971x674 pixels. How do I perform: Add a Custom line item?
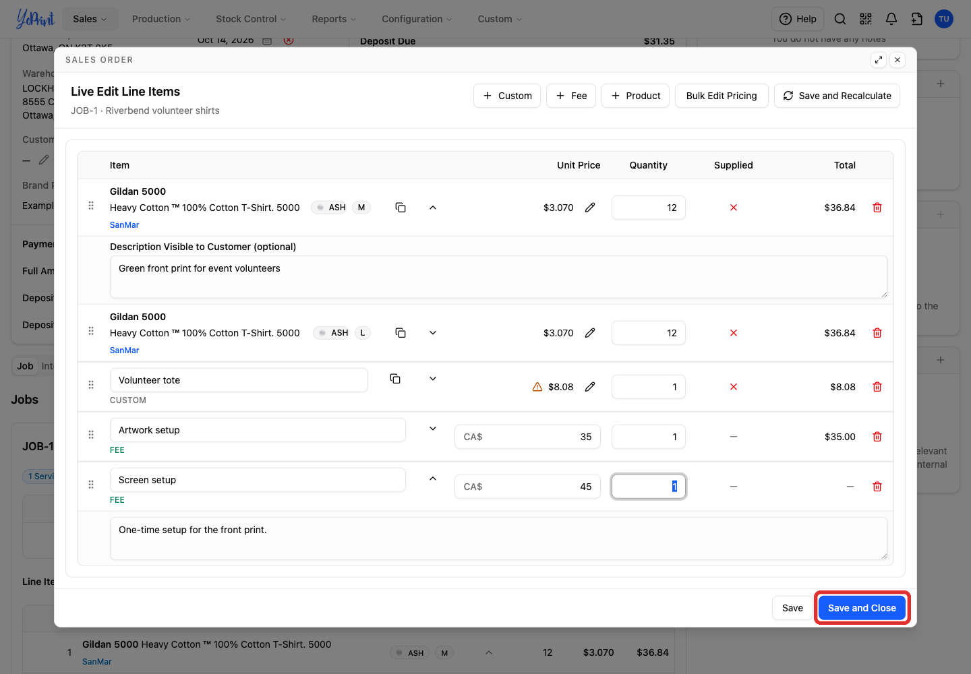[x=507, y=96]
